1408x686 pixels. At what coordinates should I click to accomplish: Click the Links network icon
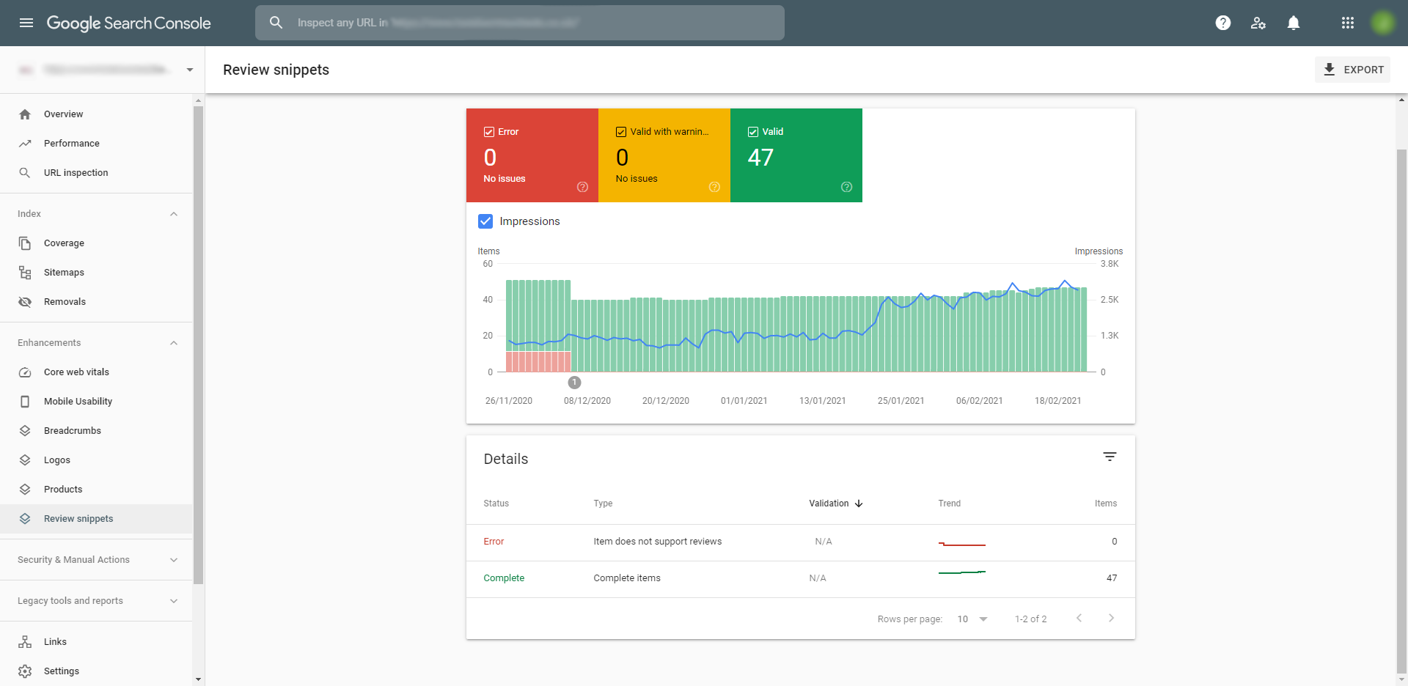click(25, 642)
